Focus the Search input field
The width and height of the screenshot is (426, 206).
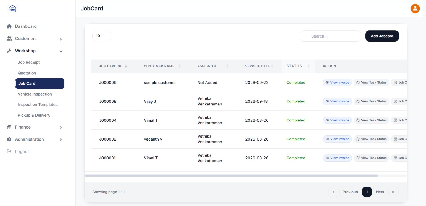pos(330,36)
